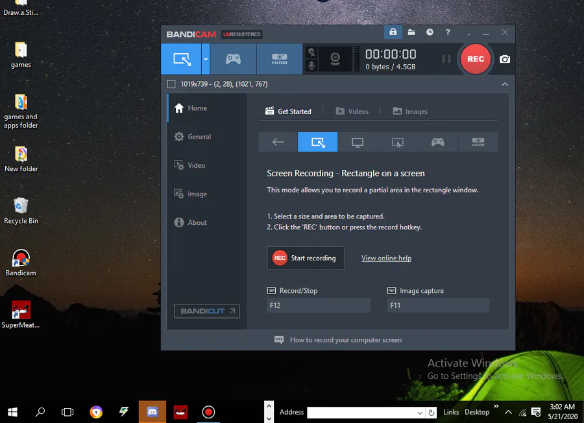Select screen recording mode in top toolbar
Viewport: 584px width, 423px height.
point(182,59)
